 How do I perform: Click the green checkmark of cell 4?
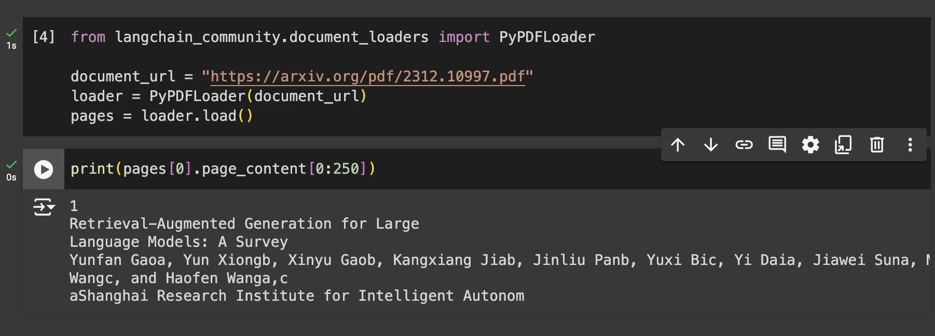tap(11, 33)
